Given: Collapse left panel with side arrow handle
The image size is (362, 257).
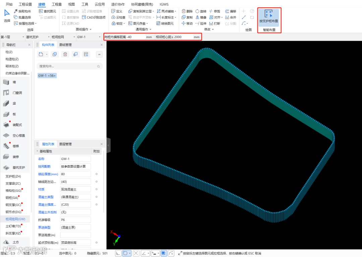Looking at the screenshot, I should (108, 145).
